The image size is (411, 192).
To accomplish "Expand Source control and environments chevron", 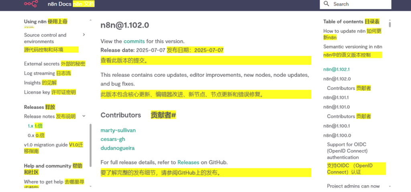I will point(84,35).
